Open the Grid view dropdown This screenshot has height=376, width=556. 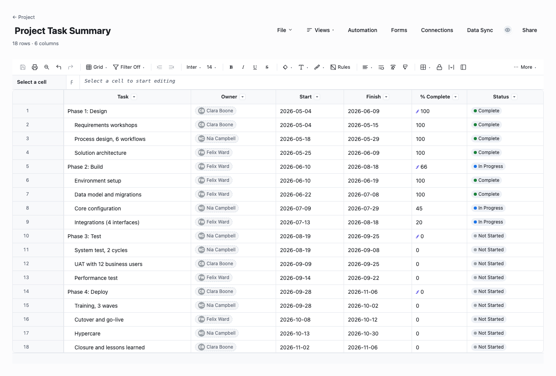(x=97, y=67)
